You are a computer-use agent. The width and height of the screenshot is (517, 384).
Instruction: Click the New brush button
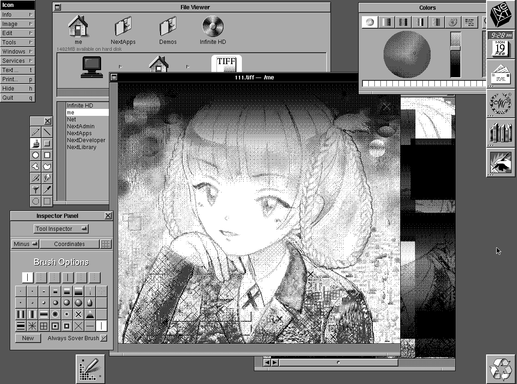point(28,338)
